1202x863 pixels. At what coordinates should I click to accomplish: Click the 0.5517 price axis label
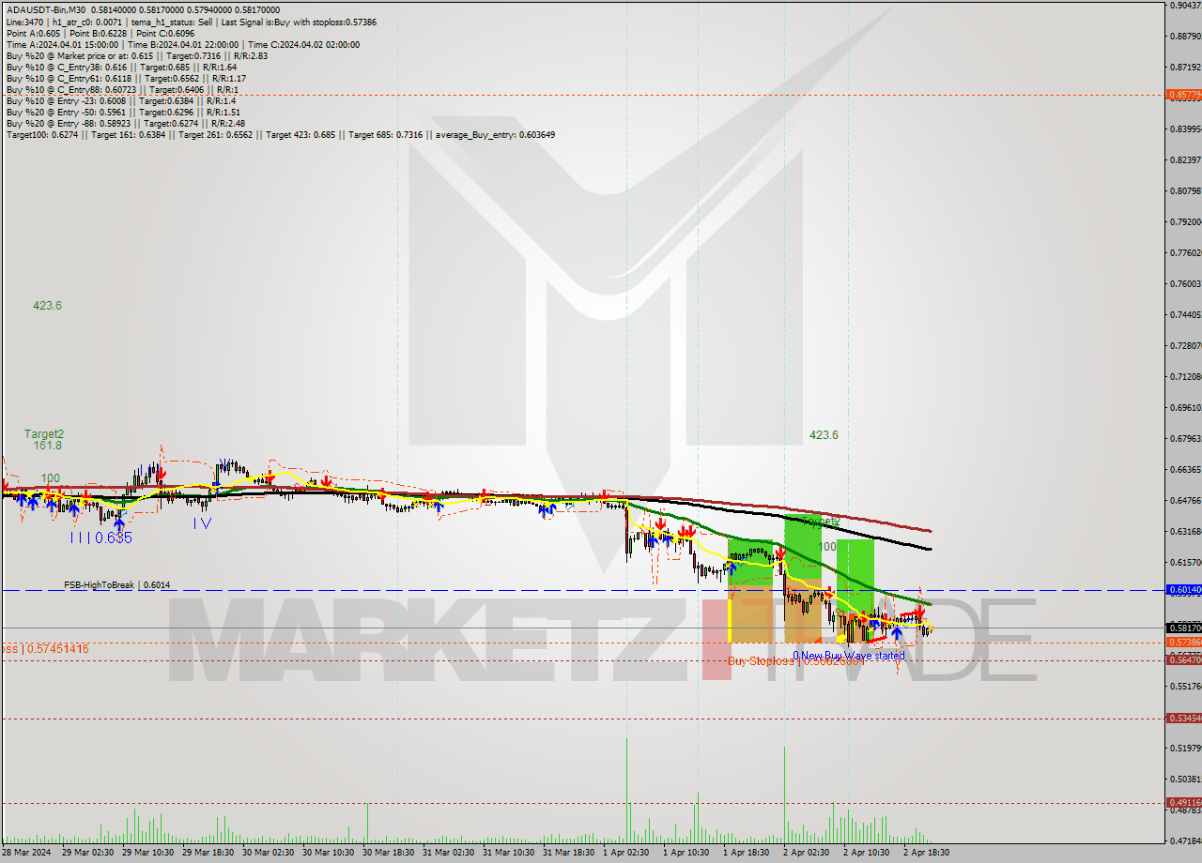click(1185, 686)
